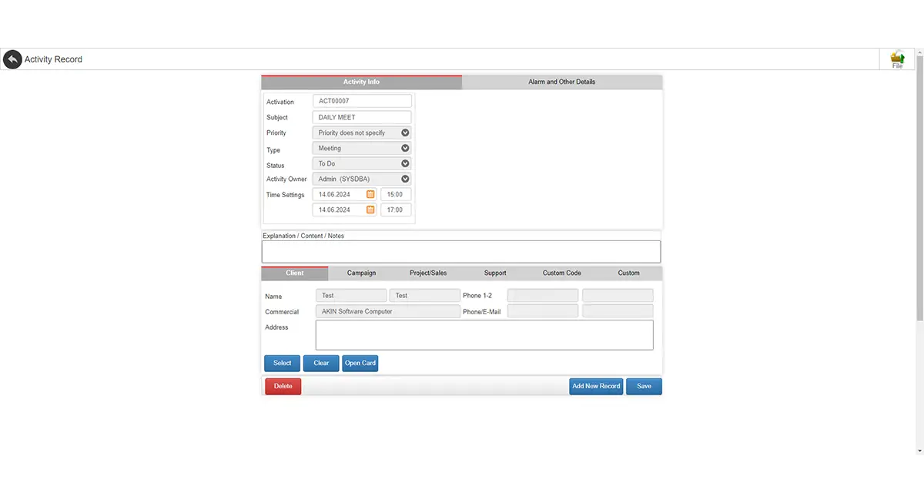Screen dimensions: 924x503
Task: Open the start date calendar picker
Action: click(x=370, y=194)
